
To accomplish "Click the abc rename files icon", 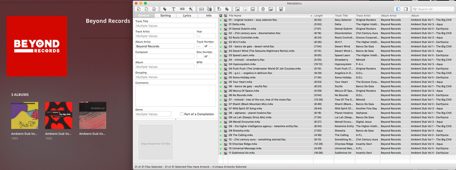I will (x=201, y=9).
